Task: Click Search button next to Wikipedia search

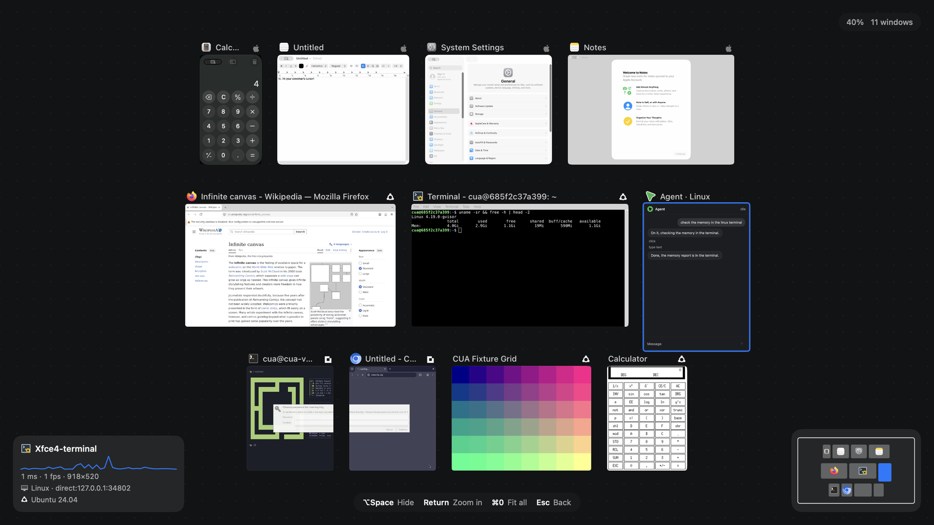Action: [x=300, y=232]
